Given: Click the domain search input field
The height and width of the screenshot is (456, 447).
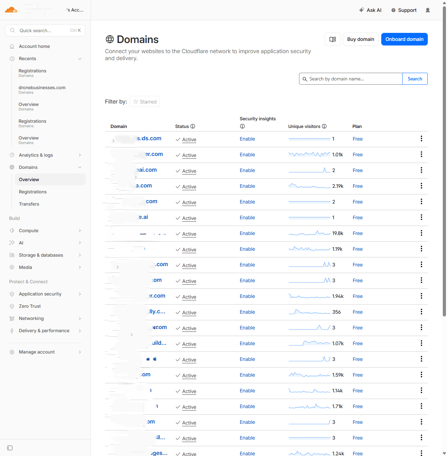Looking at the screenshot, I should pos(350,79).
